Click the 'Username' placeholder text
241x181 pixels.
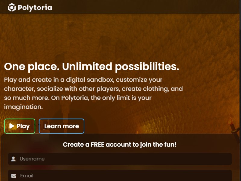point(32,159)
